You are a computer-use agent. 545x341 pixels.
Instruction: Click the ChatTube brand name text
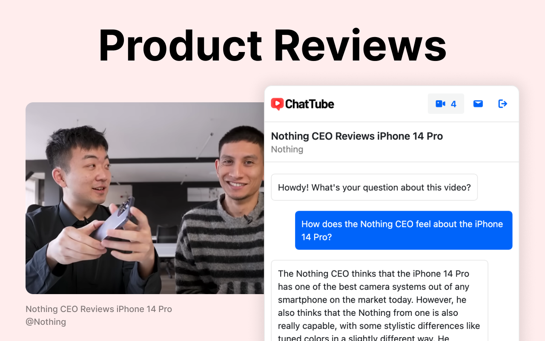[x=310, y=104]
